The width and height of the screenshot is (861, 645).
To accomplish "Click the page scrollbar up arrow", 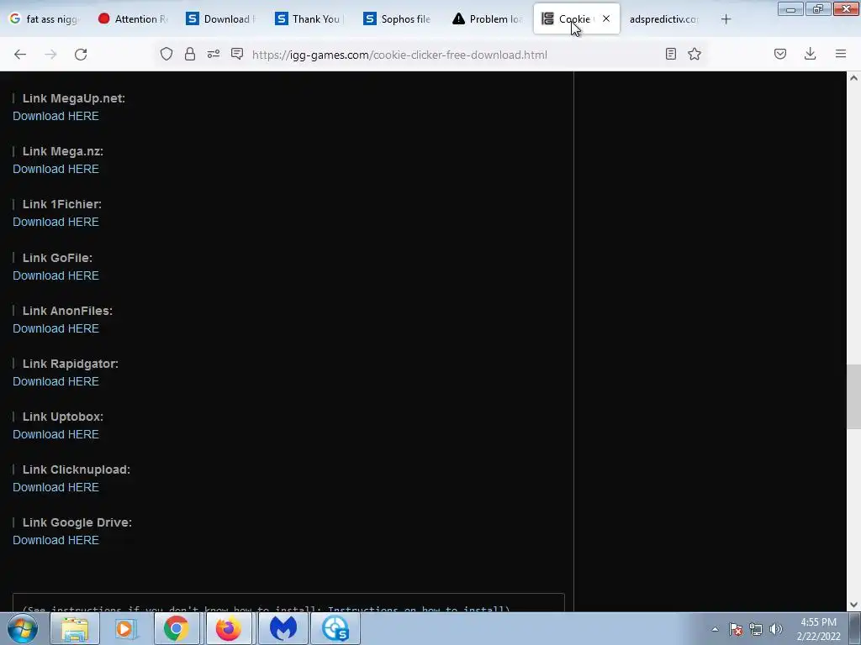I will coord(853,78).
